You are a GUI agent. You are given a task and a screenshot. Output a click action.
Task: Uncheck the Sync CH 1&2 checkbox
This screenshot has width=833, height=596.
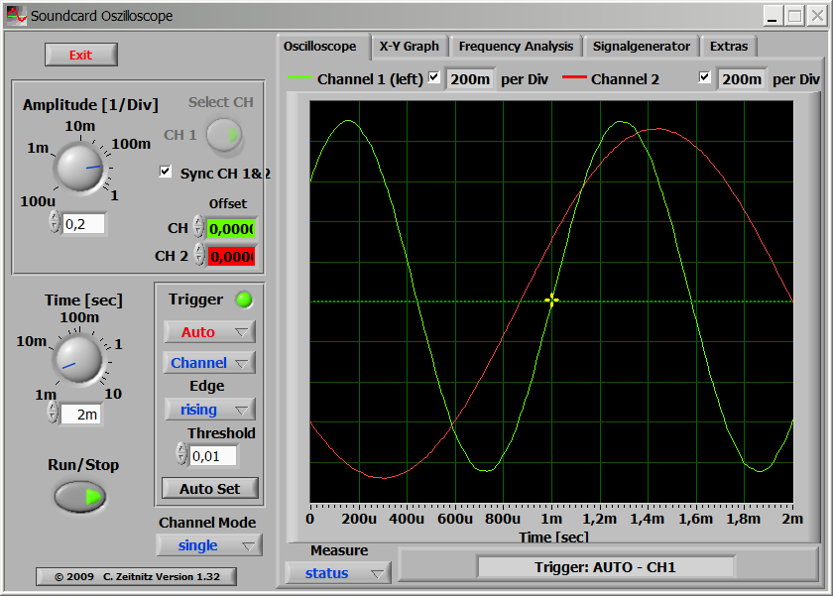point(166,172)
